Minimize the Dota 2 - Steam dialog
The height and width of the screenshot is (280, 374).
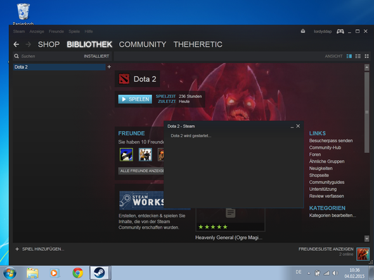tap(292, 126)
